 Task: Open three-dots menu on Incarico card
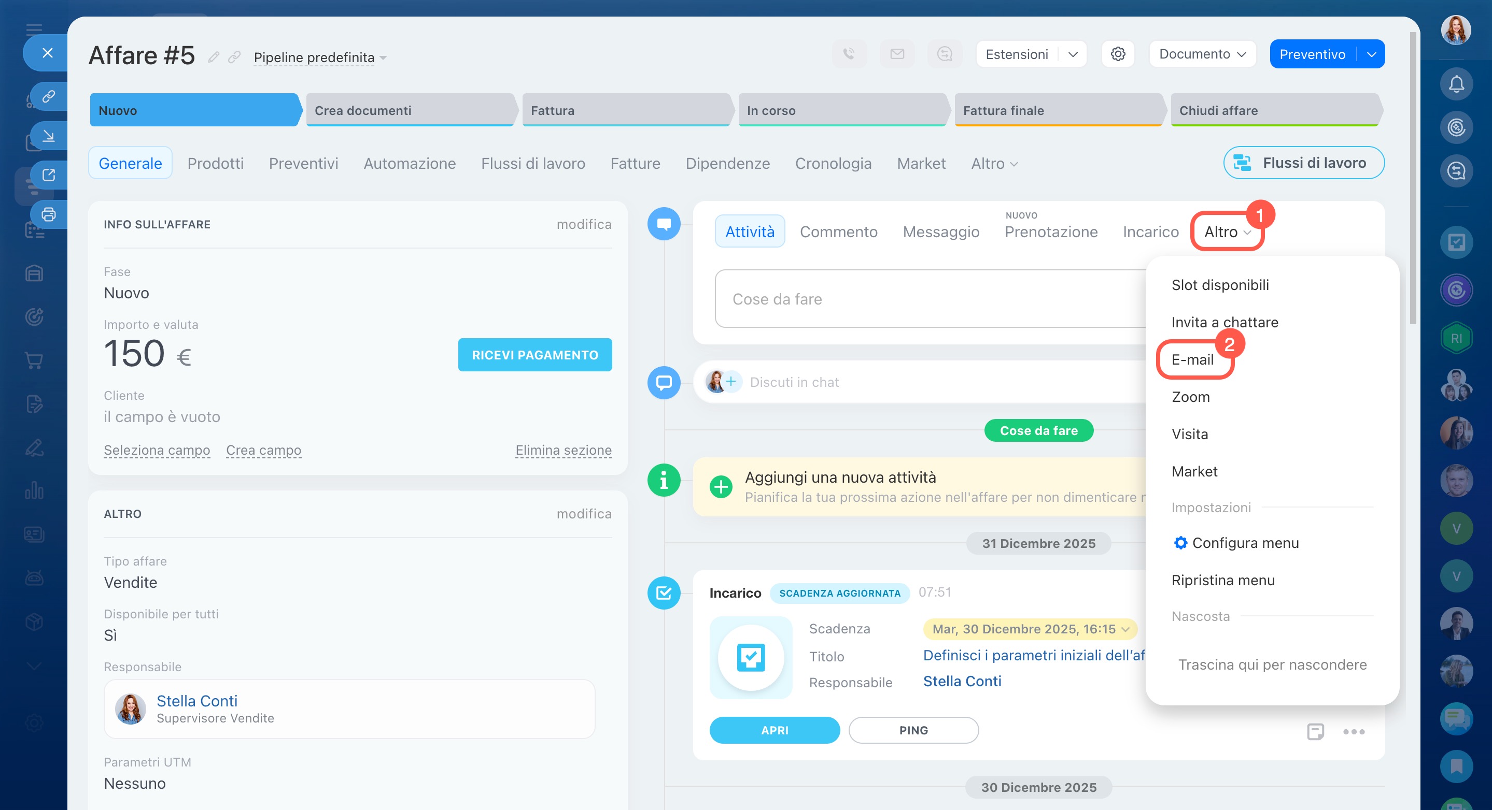(1353, 731)
